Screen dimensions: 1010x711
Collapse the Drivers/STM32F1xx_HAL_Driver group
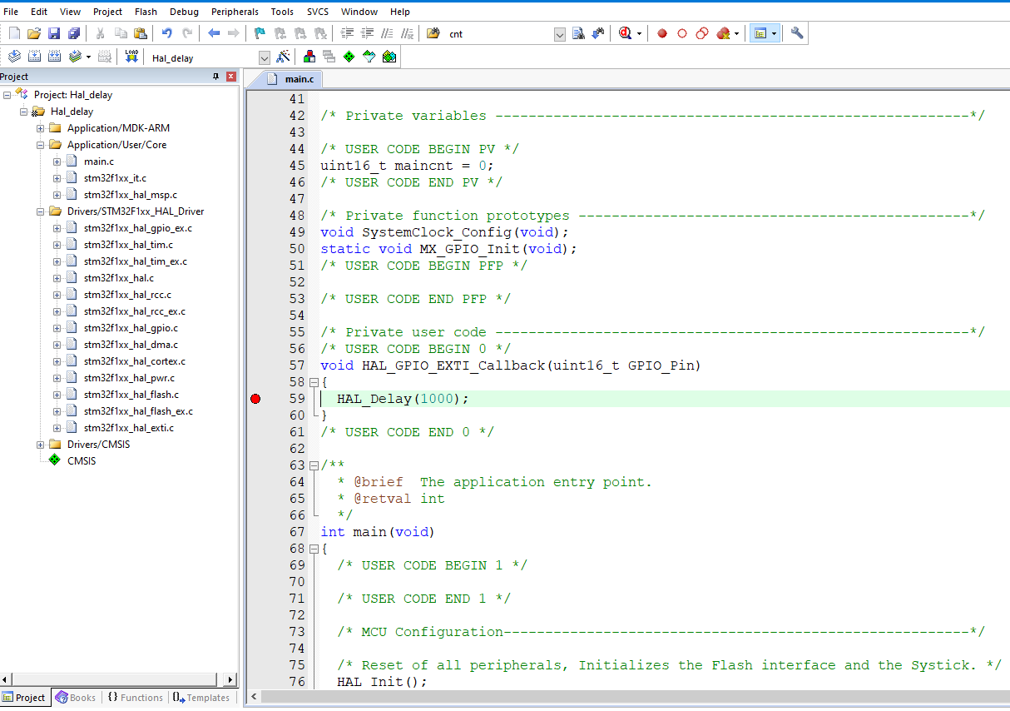(x=41, y=211)
